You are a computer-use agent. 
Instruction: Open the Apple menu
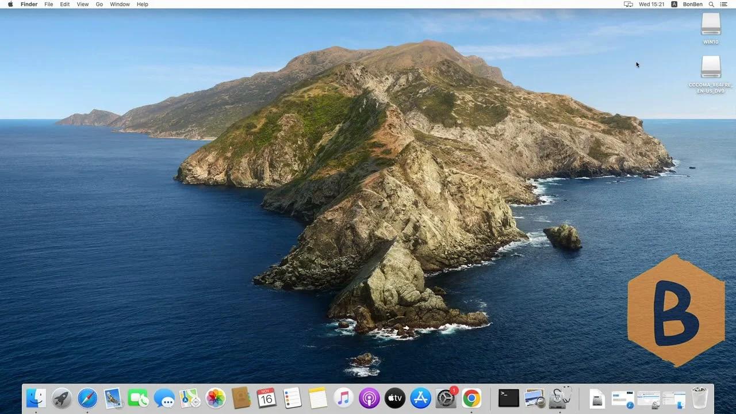9,4
